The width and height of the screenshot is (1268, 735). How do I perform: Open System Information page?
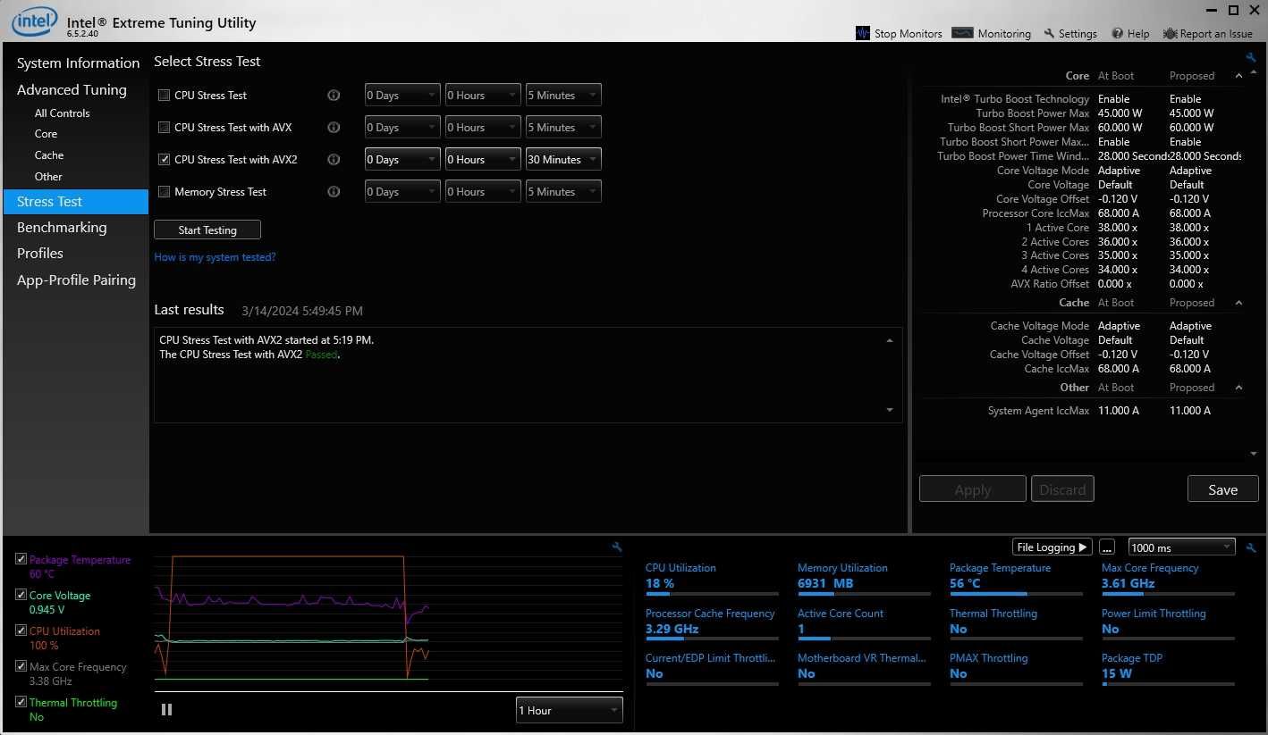(x=78, y=63)
